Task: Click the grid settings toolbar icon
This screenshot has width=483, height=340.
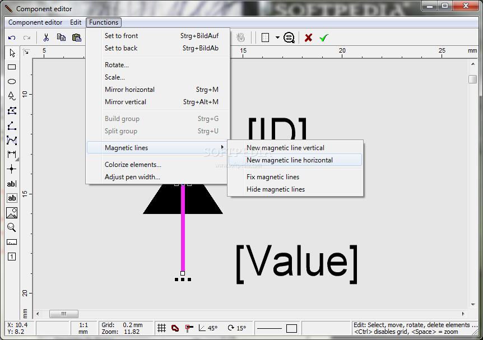Action: click(265, 38)
